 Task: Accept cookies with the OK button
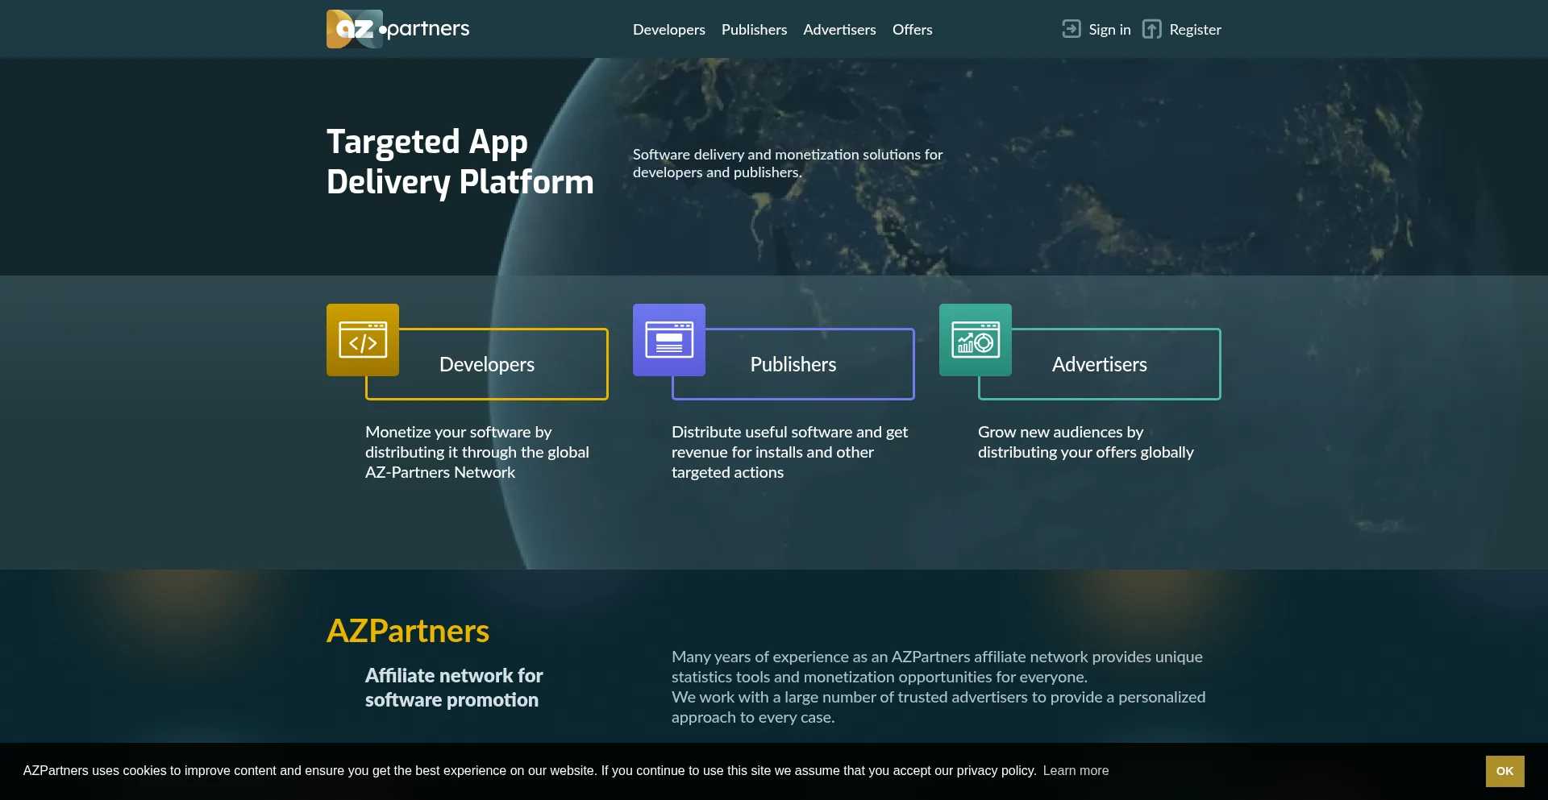[x=1504, y=771]
